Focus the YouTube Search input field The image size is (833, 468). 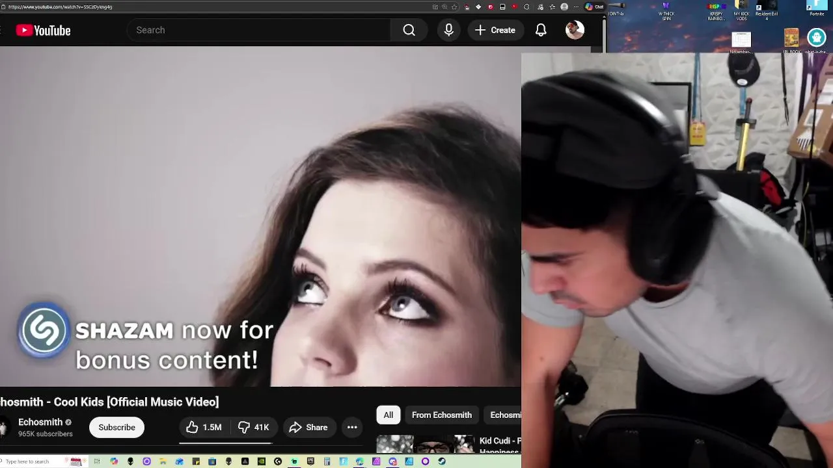[259, 30]
